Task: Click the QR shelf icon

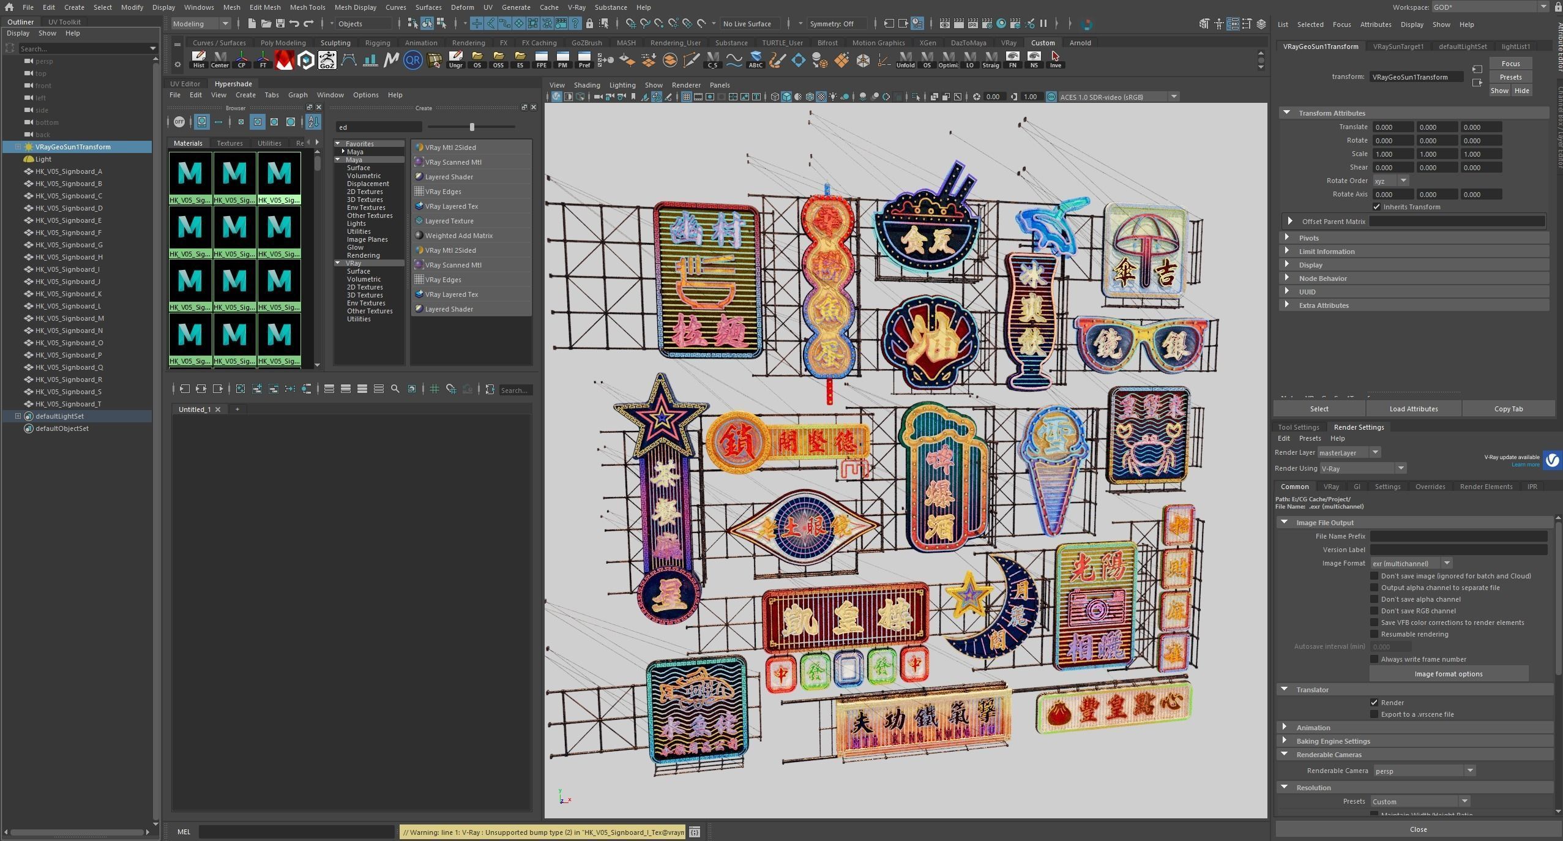Action: click(413, 60)
